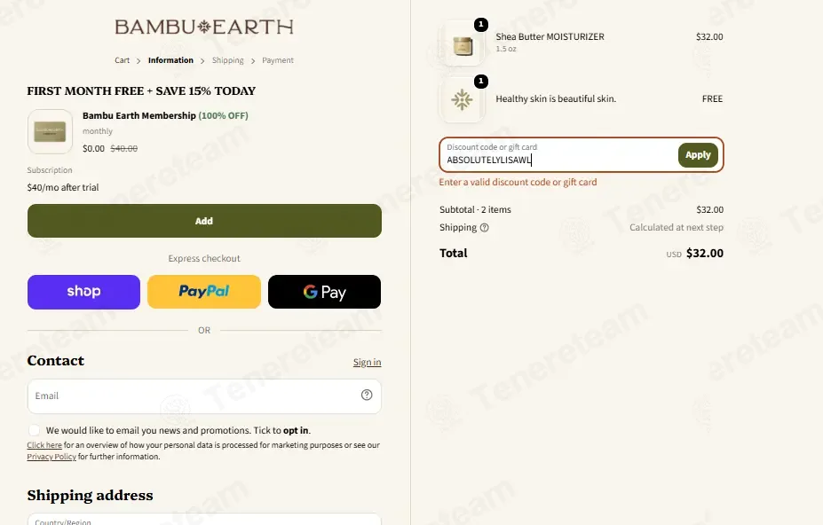Add the Bambu Earth Membership
Image resolution: width=823 pixels, height=525 pixels.
click(x=204, y=221)
